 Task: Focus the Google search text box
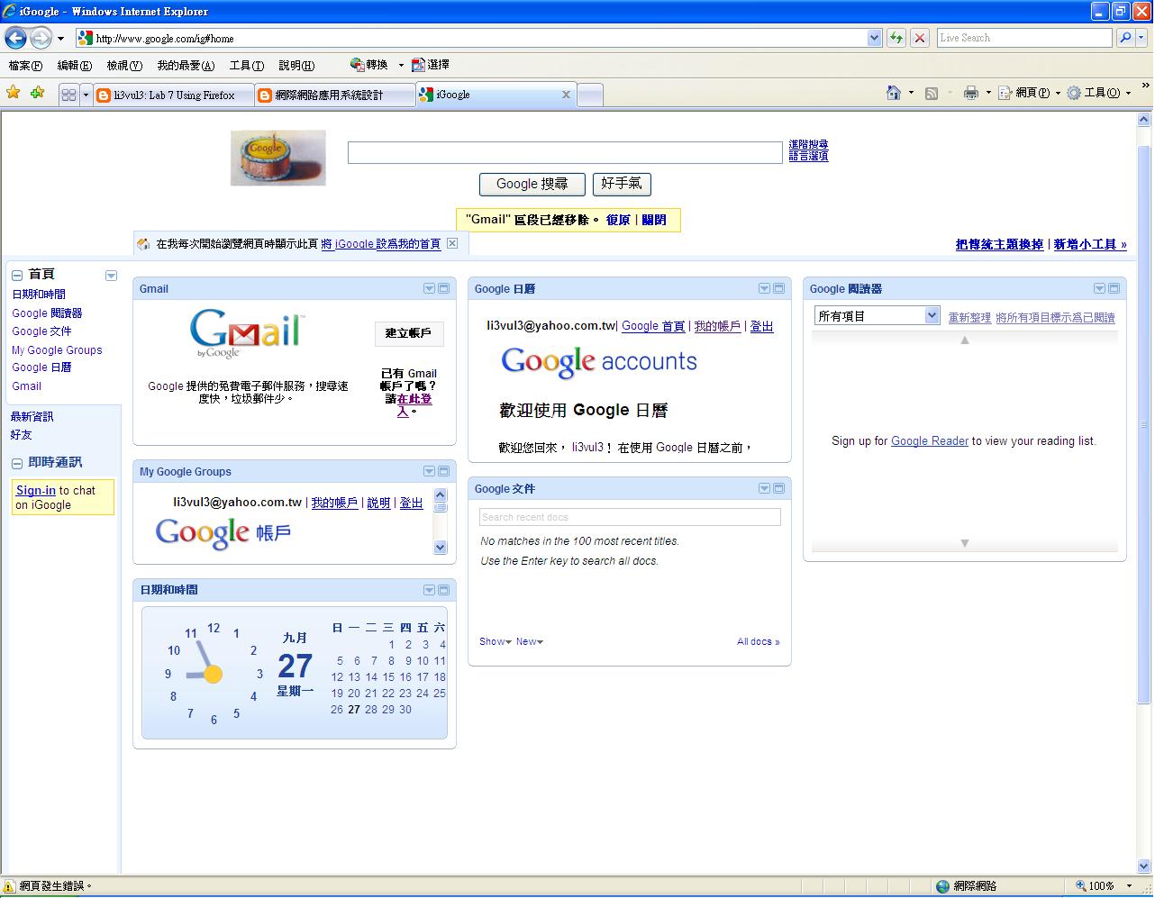565,152
